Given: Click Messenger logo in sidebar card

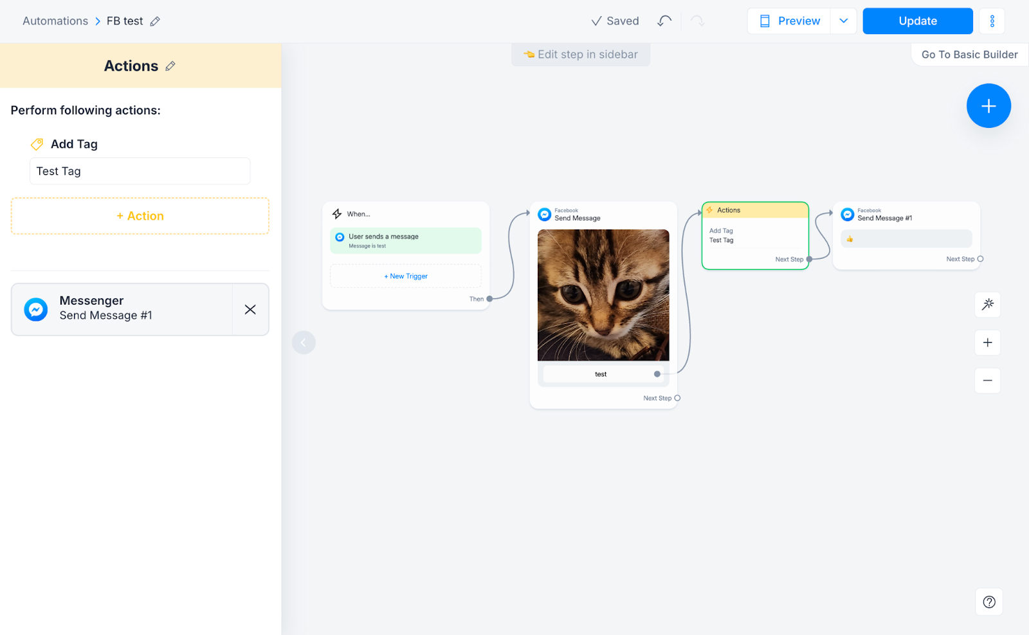Looking at the screenshot, I should 36,309.
